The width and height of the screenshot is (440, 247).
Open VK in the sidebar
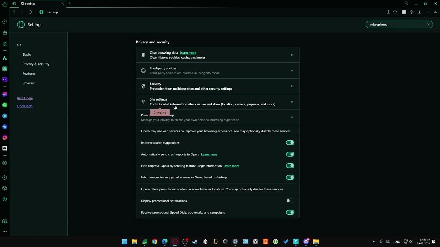[5, 127]
